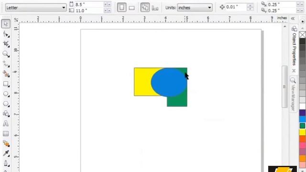Open the Basic Shapes tool
306x172 pixels.
pos(6,114)
